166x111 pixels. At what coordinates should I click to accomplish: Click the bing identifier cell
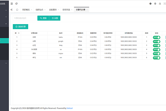(x=61, y=45)
